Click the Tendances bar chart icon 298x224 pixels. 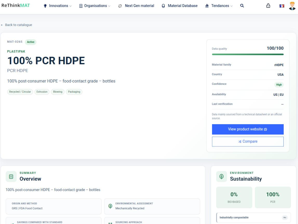click(x=207, y=6)
